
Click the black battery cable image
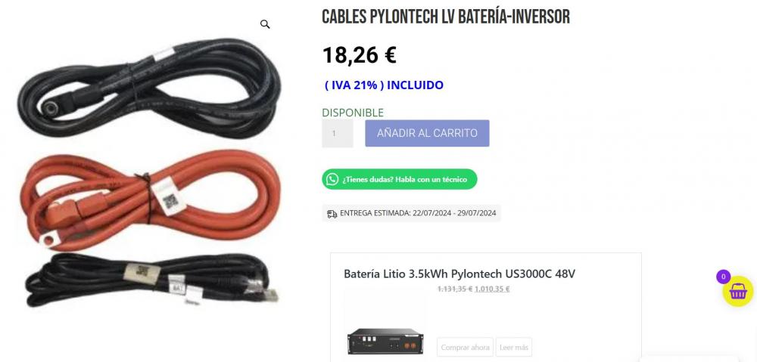[x=148, y=88]
